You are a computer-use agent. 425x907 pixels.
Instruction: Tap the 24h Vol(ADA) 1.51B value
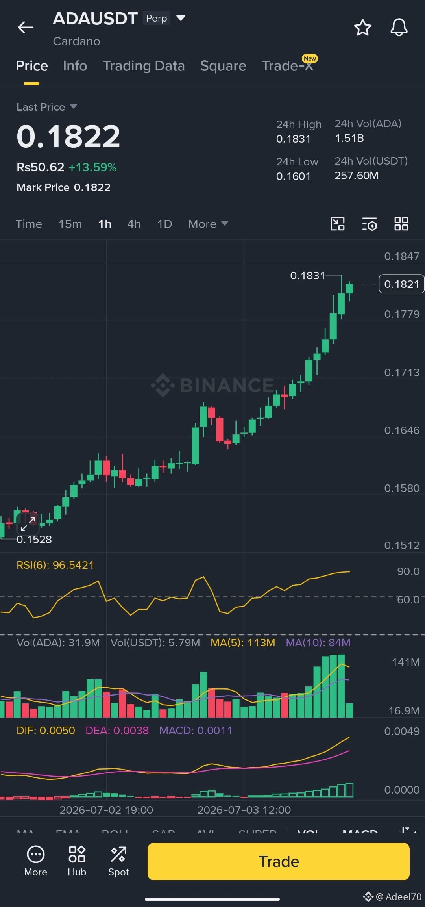click(x=349, y=138)
